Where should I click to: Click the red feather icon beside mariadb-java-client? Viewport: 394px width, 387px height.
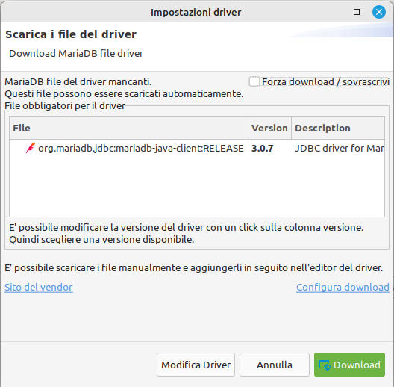tap(31, 148)
